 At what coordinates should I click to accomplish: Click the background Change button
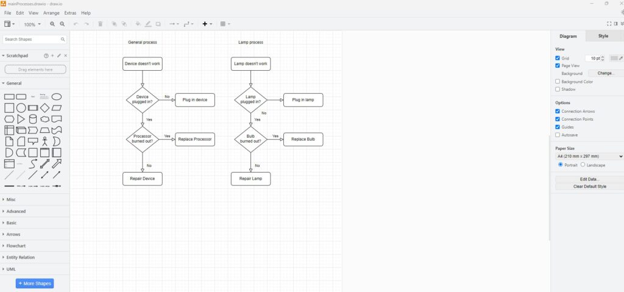606,73
